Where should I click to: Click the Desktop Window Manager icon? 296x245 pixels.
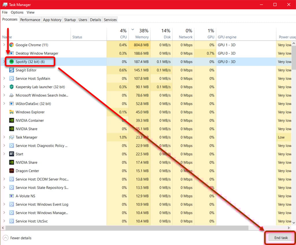pyautogui.click(x=12, y=53)
